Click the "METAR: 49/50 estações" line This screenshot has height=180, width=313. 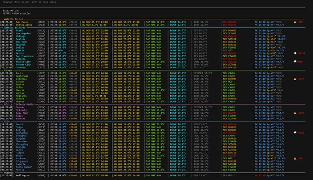tap(17, 13)
